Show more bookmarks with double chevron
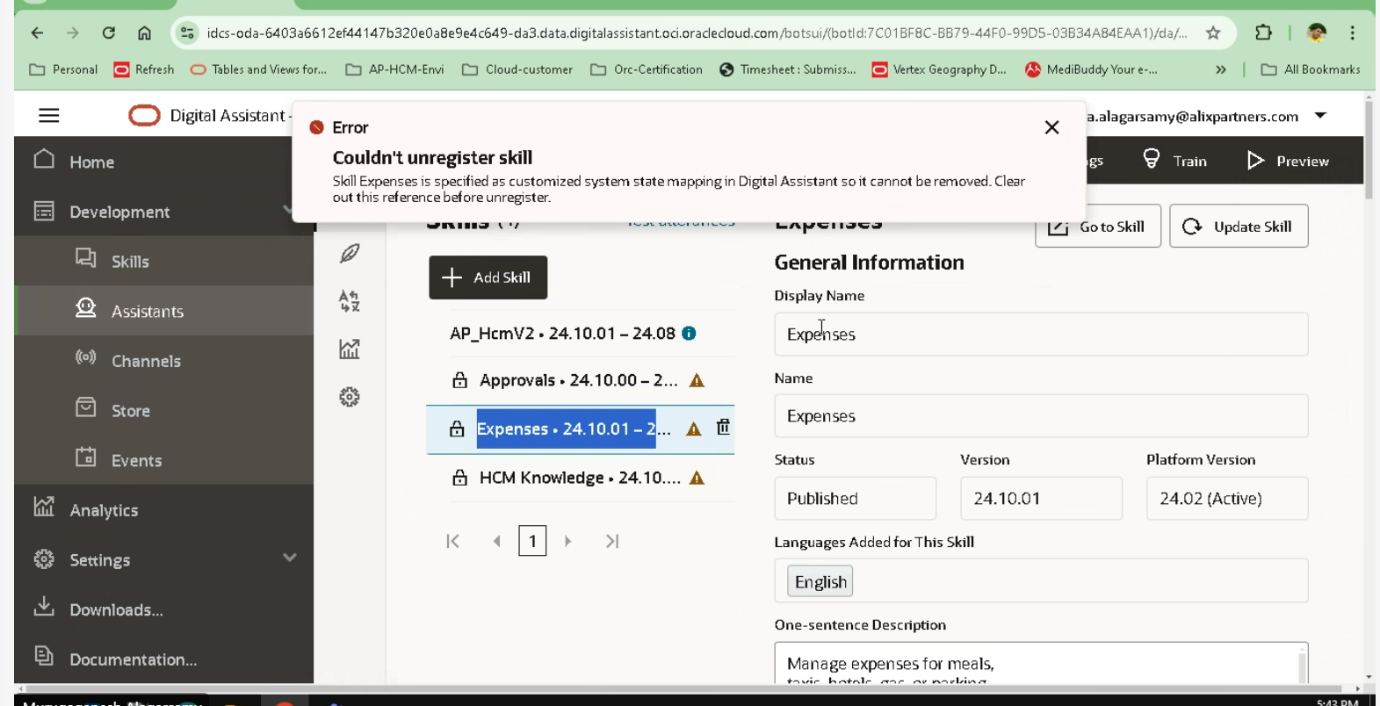 point(1220,69)
